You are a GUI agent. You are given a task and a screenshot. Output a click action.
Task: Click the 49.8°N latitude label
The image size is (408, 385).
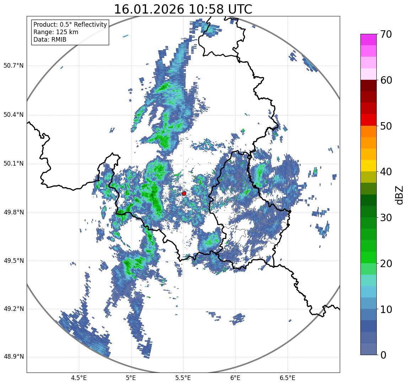(x=13, y=212)
